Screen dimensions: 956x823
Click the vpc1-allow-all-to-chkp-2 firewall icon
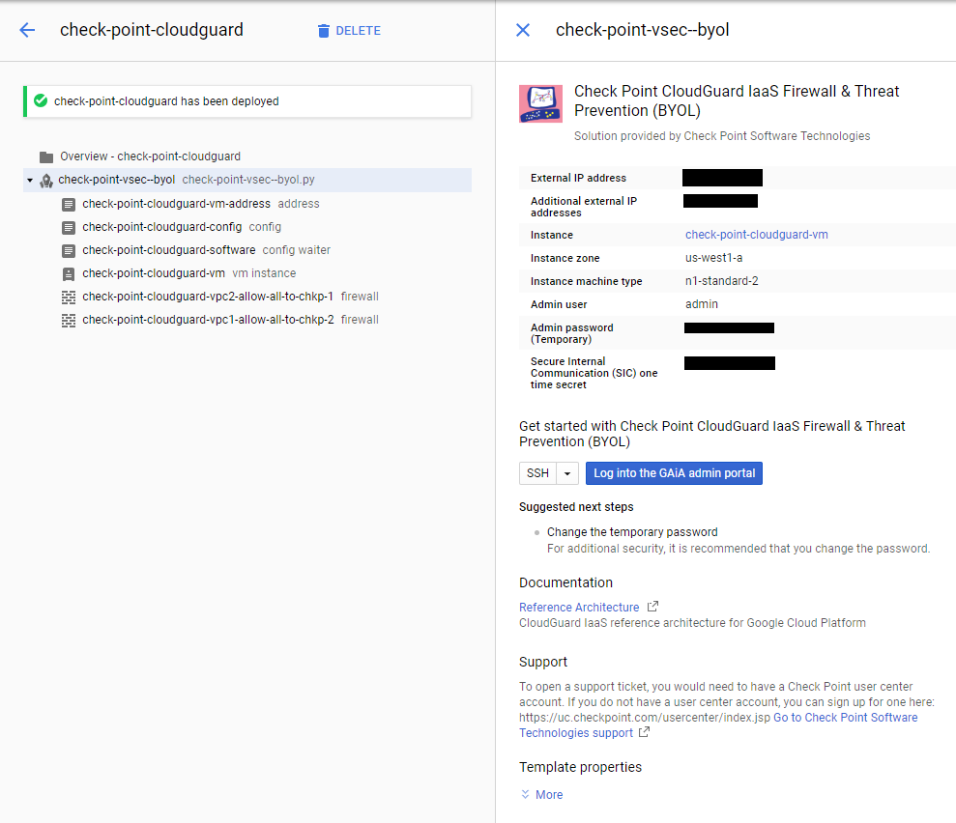coord(69,320)
